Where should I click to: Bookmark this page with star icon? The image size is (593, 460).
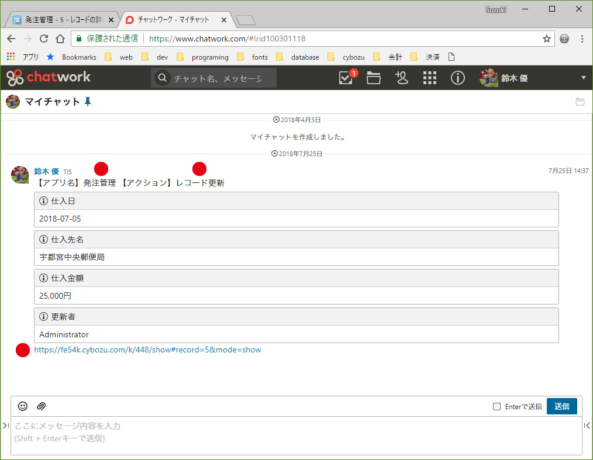click(x=546, y=39)
